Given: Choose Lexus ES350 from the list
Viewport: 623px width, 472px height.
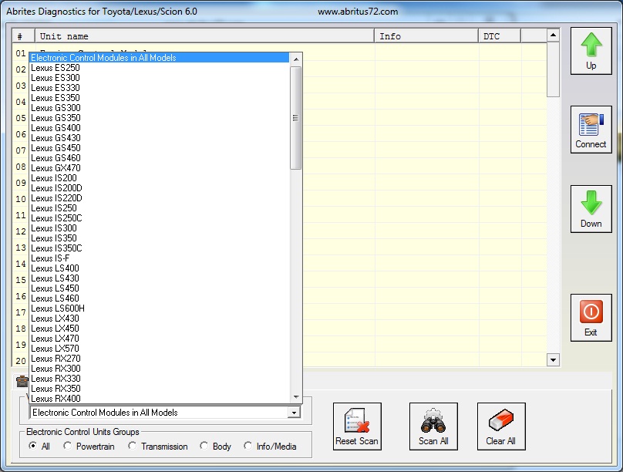Looking at the screenshot, I should [x=160, y=98].
